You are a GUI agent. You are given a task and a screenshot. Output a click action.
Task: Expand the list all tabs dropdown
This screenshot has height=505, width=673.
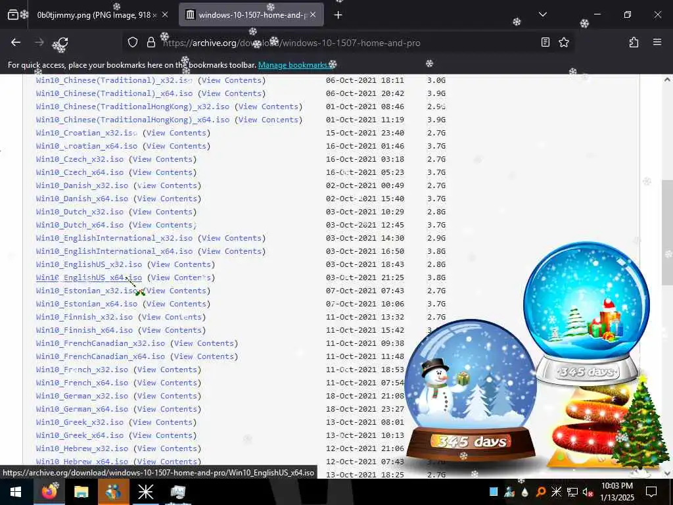pos(542,14)
